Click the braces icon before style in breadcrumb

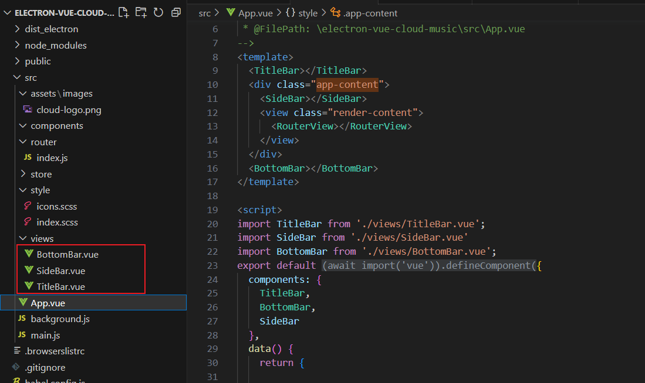(x=291, y=13)
